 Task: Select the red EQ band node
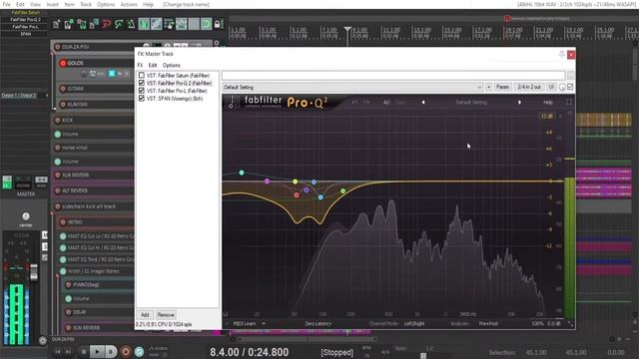[297, 195]
